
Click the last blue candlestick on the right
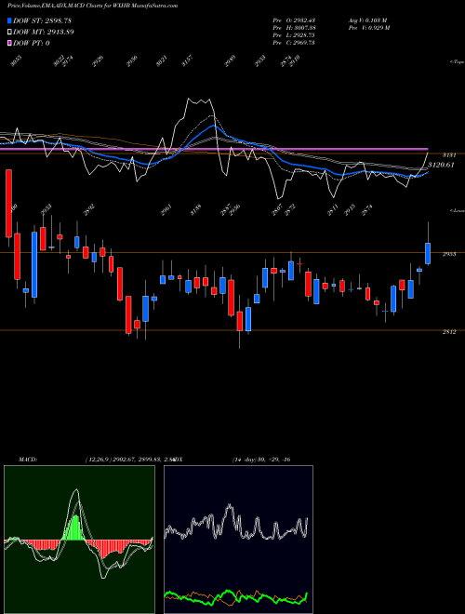(428, 253)
